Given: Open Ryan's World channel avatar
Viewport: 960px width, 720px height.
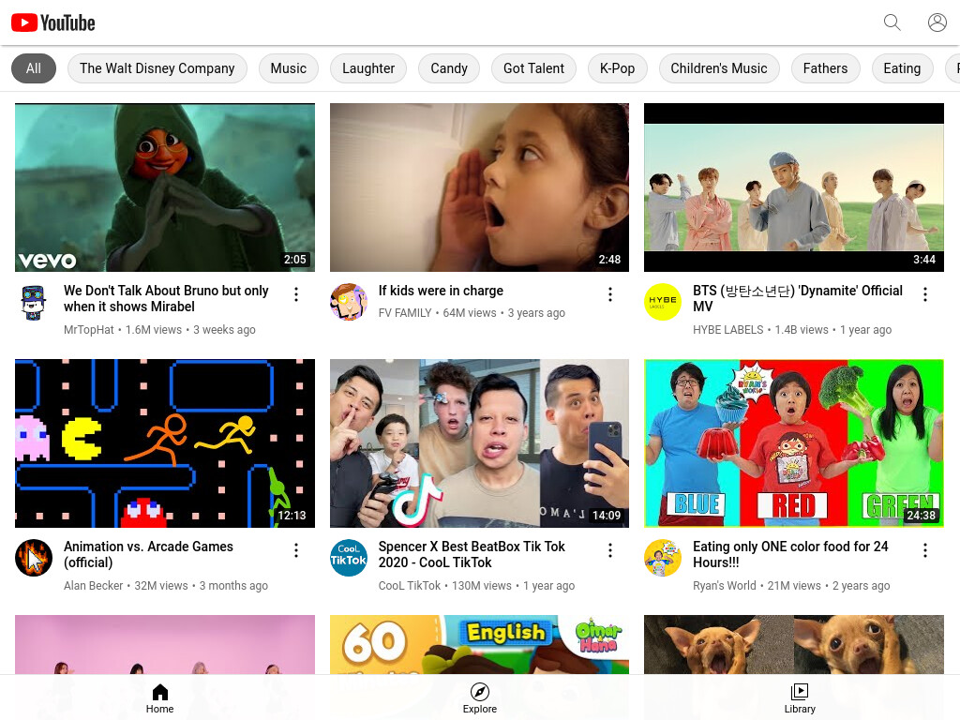Looking at the screenshot, I should pyautogui.click(x=663, y=558).
